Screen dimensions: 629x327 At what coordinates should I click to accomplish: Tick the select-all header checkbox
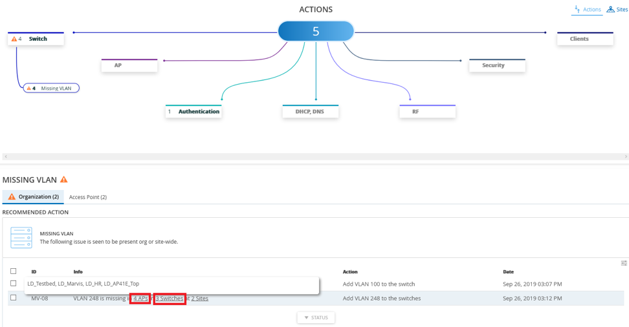tap(13, 271)
